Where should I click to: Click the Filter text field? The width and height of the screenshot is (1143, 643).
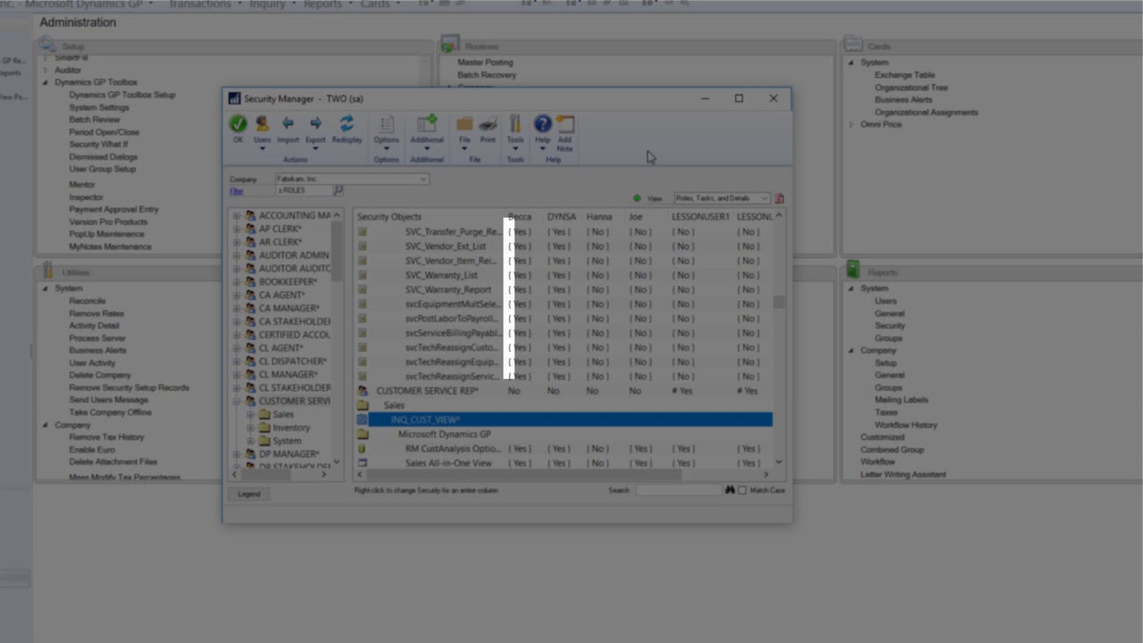click(x=304, y=190)
